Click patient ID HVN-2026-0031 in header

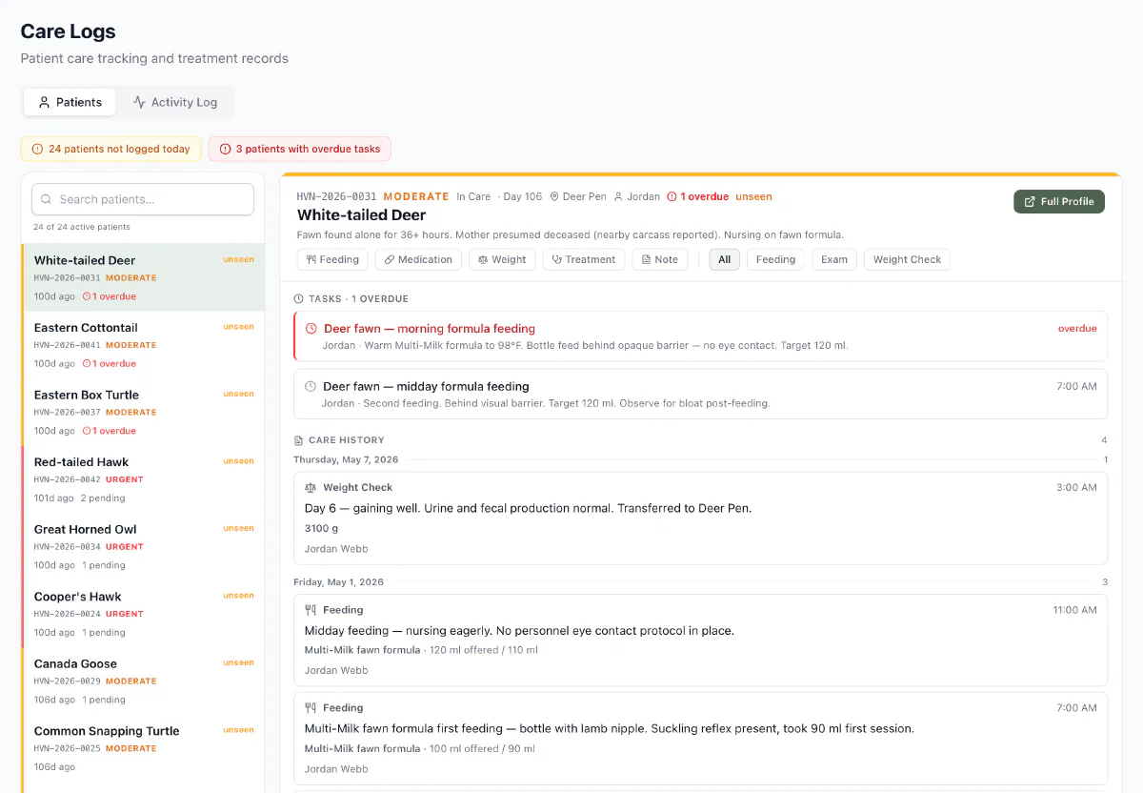click(x=336, y=196)
